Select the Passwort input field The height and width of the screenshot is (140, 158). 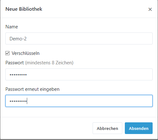[79, 74]
